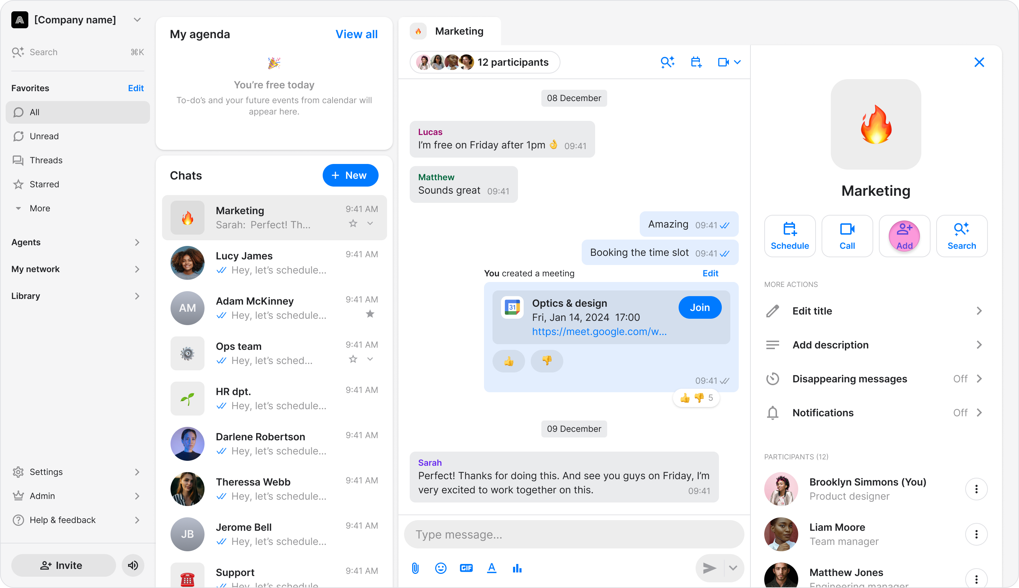Open Marketing chat row dropdown chevron
This screenshot has height=588, width=1019.
click(370, 223)
